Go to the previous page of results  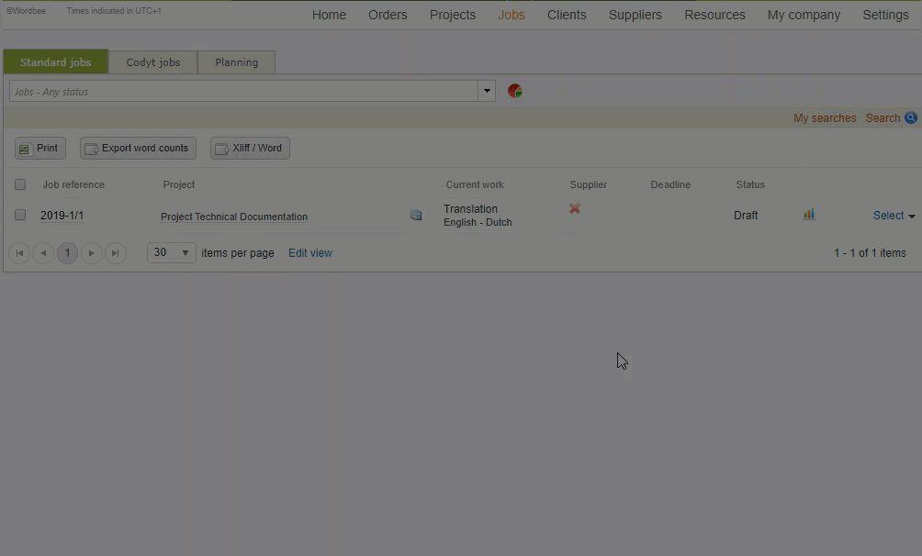[x=43, y=253]
